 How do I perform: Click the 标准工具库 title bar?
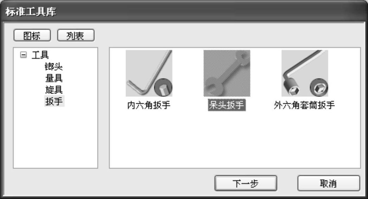click(x=184, y=11)
